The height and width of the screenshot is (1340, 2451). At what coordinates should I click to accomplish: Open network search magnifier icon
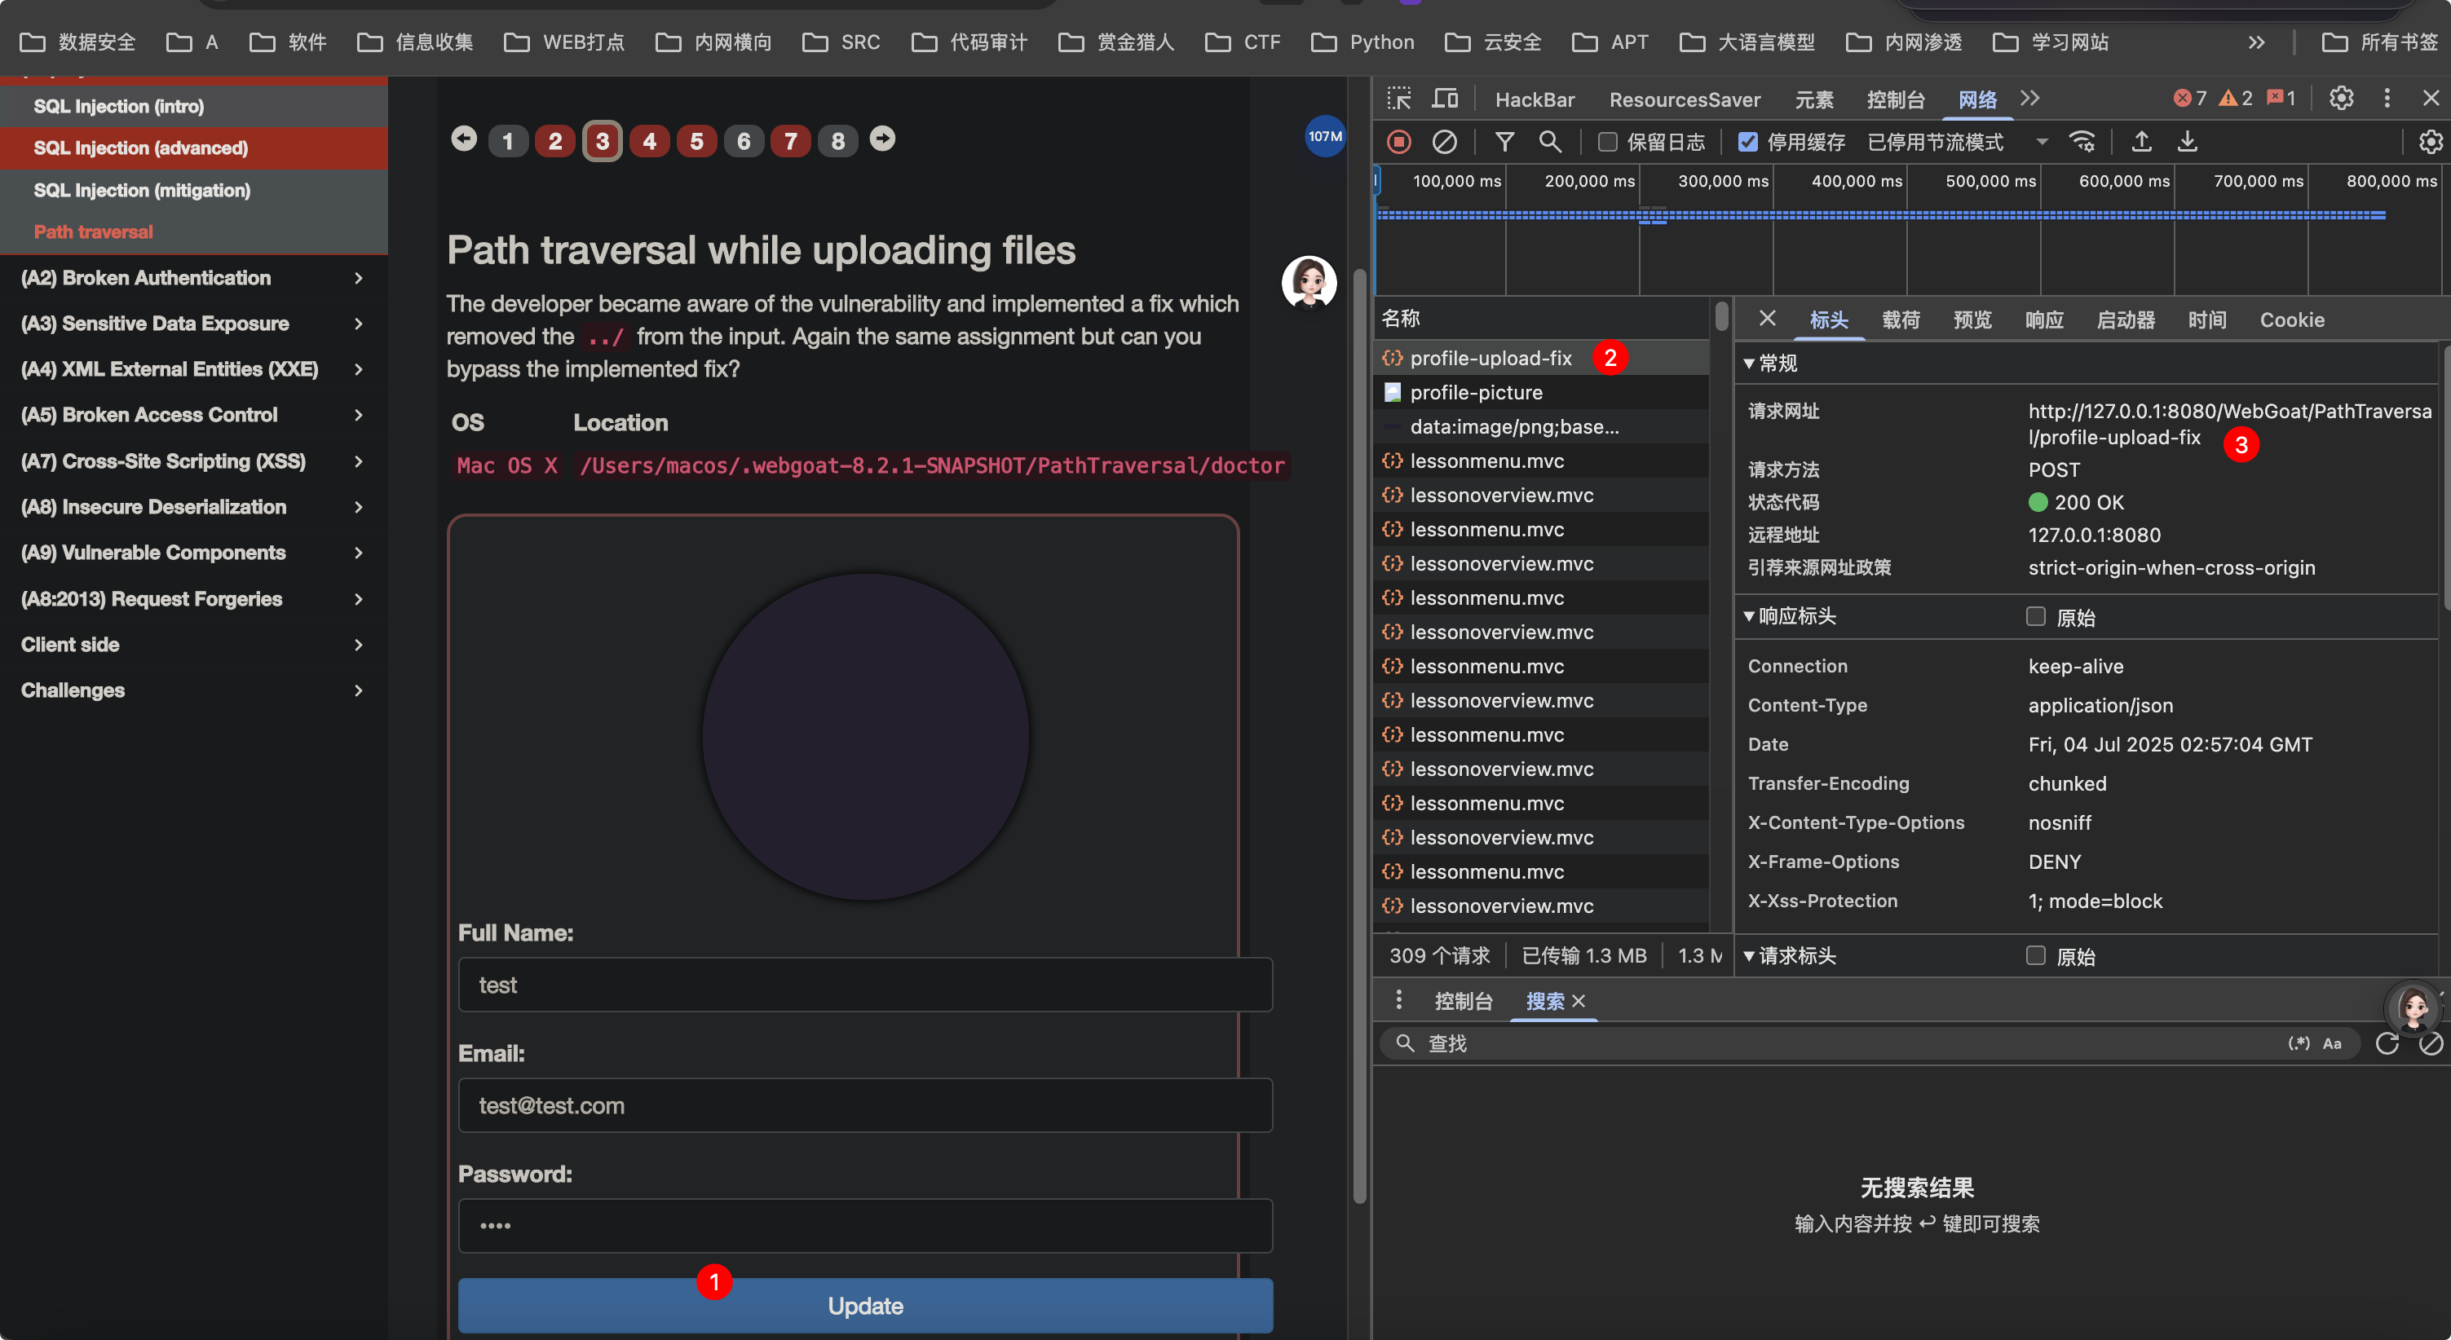pyautogui.click(x=1550, y=142)
